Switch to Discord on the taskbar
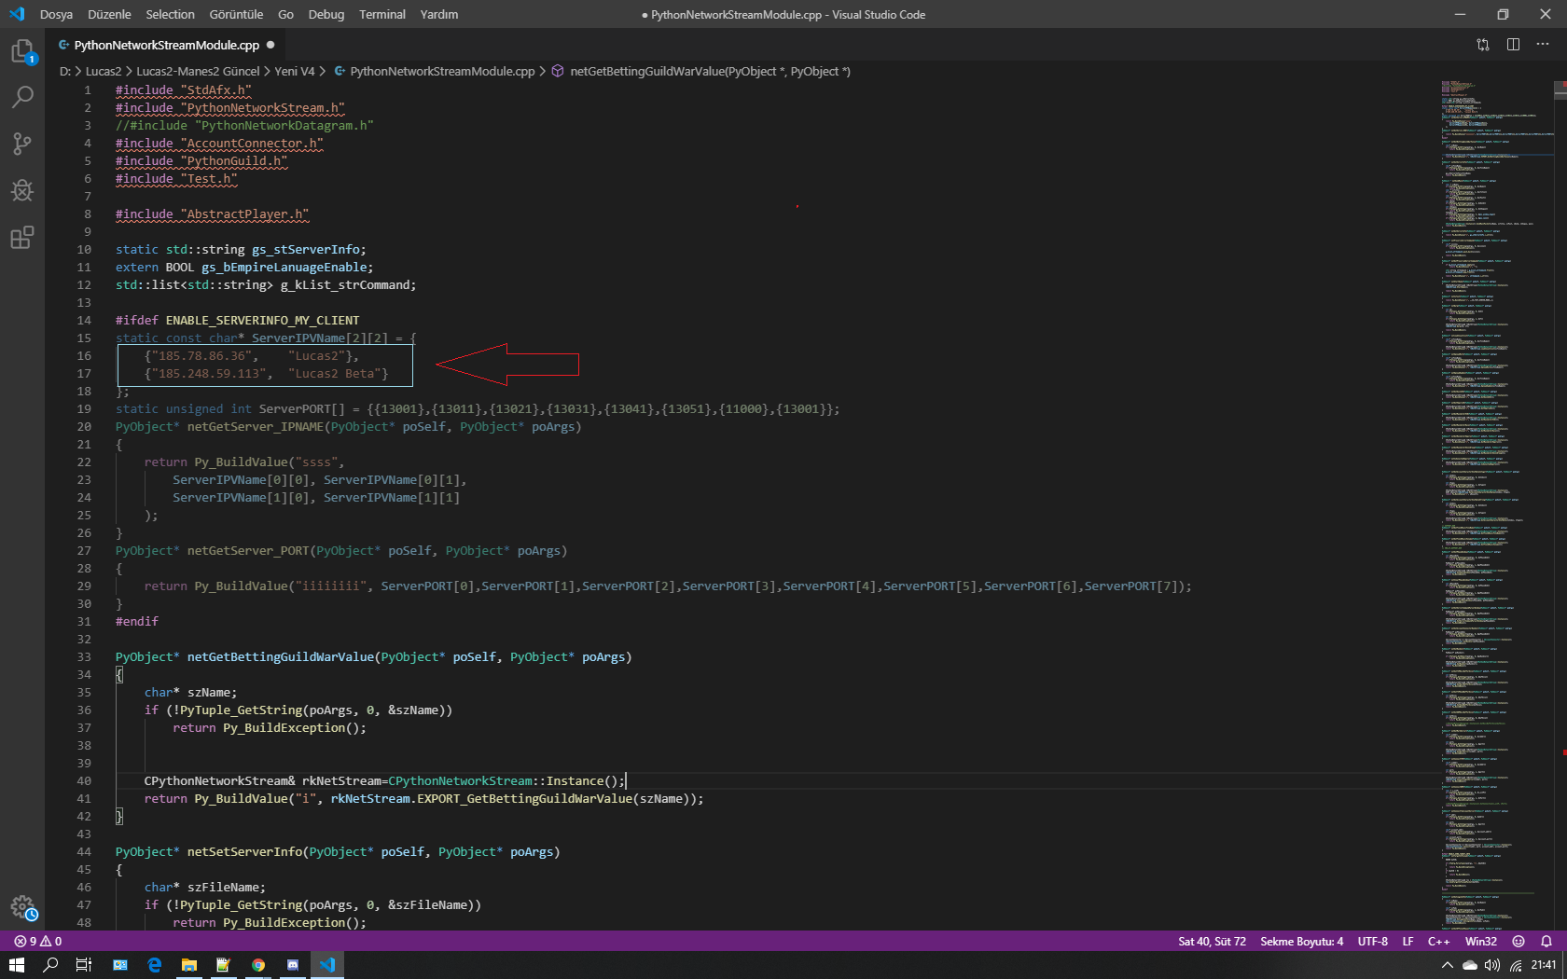The width and height of the screenshot is (1567, 979). point(293,965)
